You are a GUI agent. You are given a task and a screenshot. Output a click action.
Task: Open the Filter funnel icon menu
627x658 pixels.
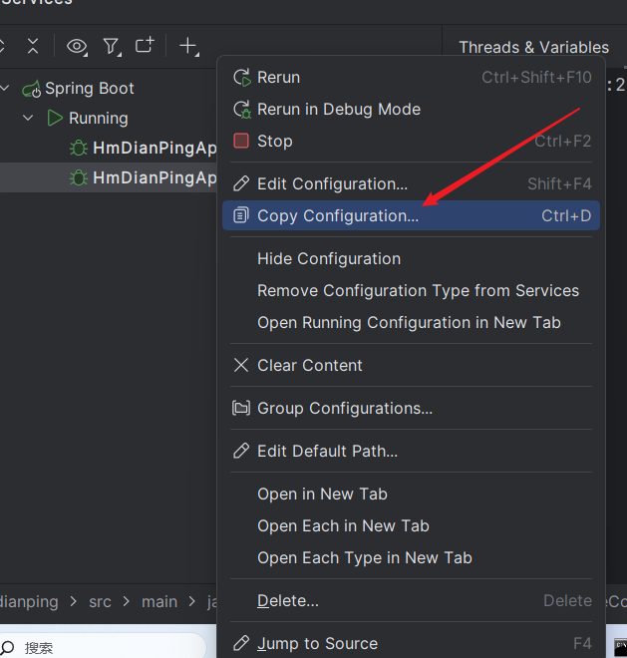112,46
